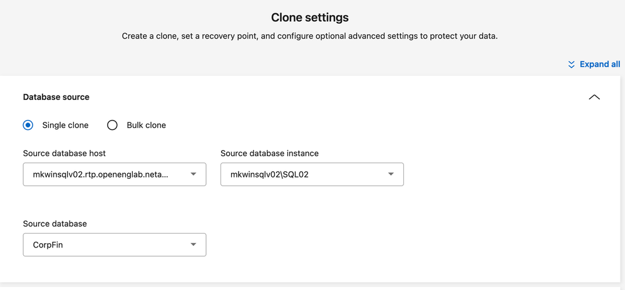Open the mkwinsqlv02.rtp.openenglab host combo box
The height and width of the screenshot is (290, 625).
pyautogui.click(x=100, y=174)
